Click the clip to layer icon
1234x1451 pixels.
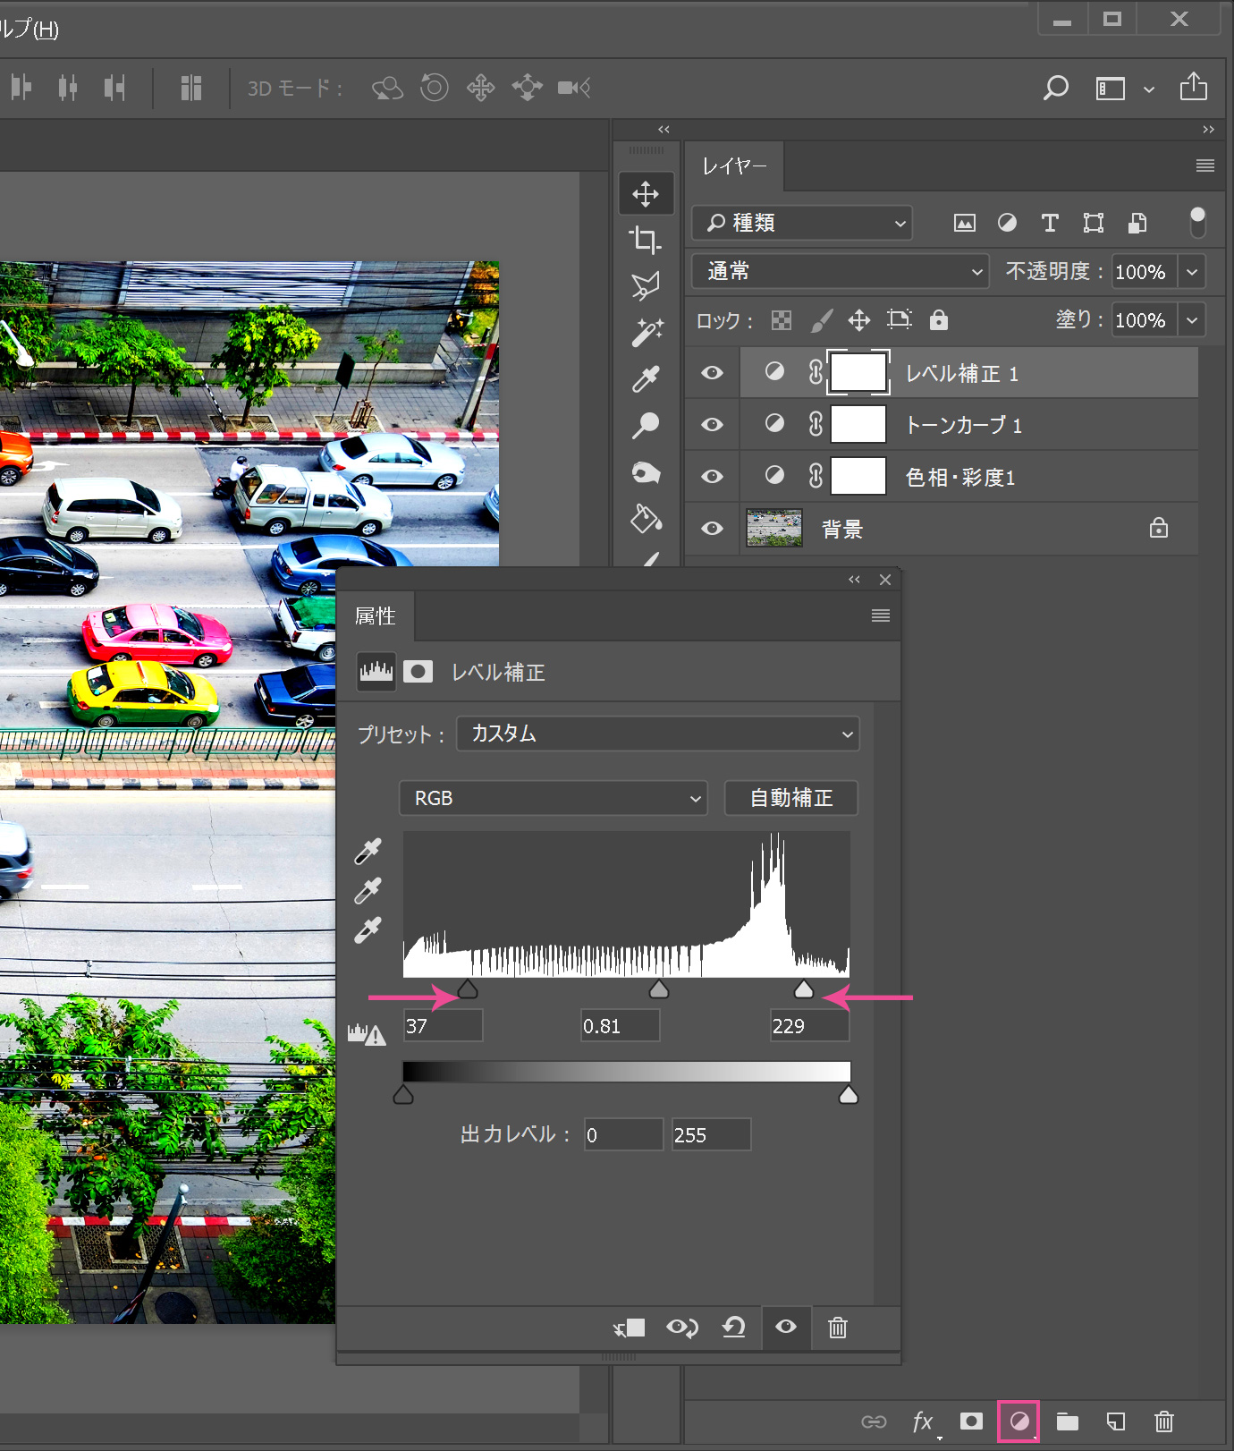[x=630, y=1328]
